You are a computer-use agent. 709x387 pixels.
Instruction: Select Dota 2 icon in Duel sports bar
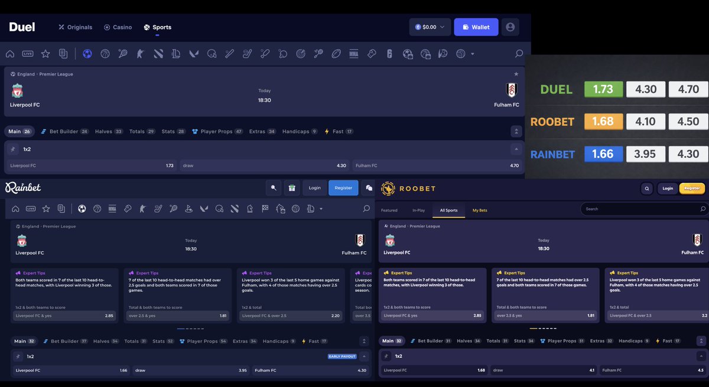coord(158,54)
